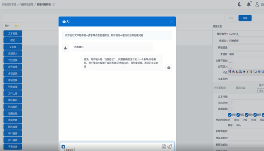Switch to the 组件 tab in background page

(8, 26)
